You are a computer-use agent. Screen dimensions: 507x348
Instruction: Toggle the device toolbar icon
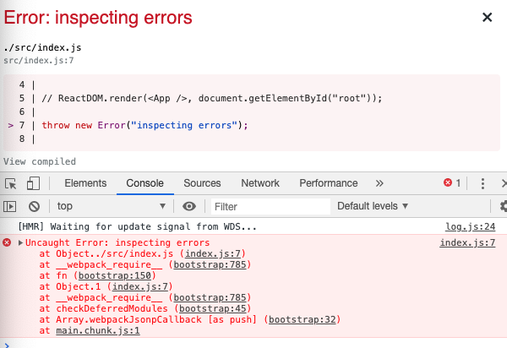(33, 183)
